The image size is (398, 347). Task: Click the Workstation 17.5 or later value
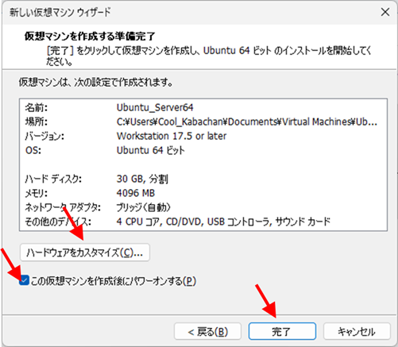(172, 136)
